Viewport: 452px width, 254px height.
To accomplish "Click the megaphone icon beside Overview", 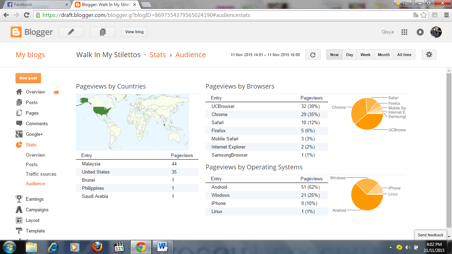I will [56, 92].
